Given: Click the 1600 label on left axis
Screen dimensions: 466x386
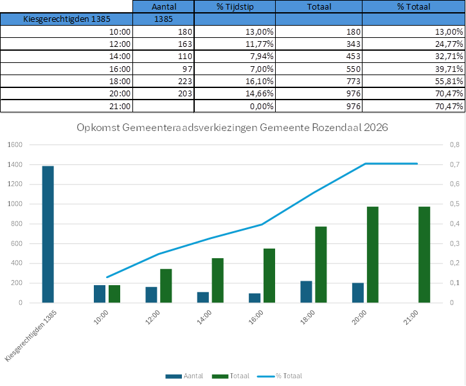Looking at the screenshot, I should [x=14, y=145].
